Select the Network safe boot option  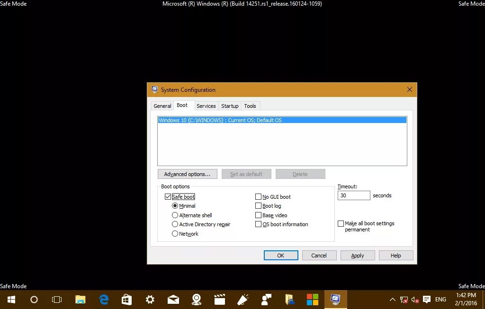coord(175,234)
